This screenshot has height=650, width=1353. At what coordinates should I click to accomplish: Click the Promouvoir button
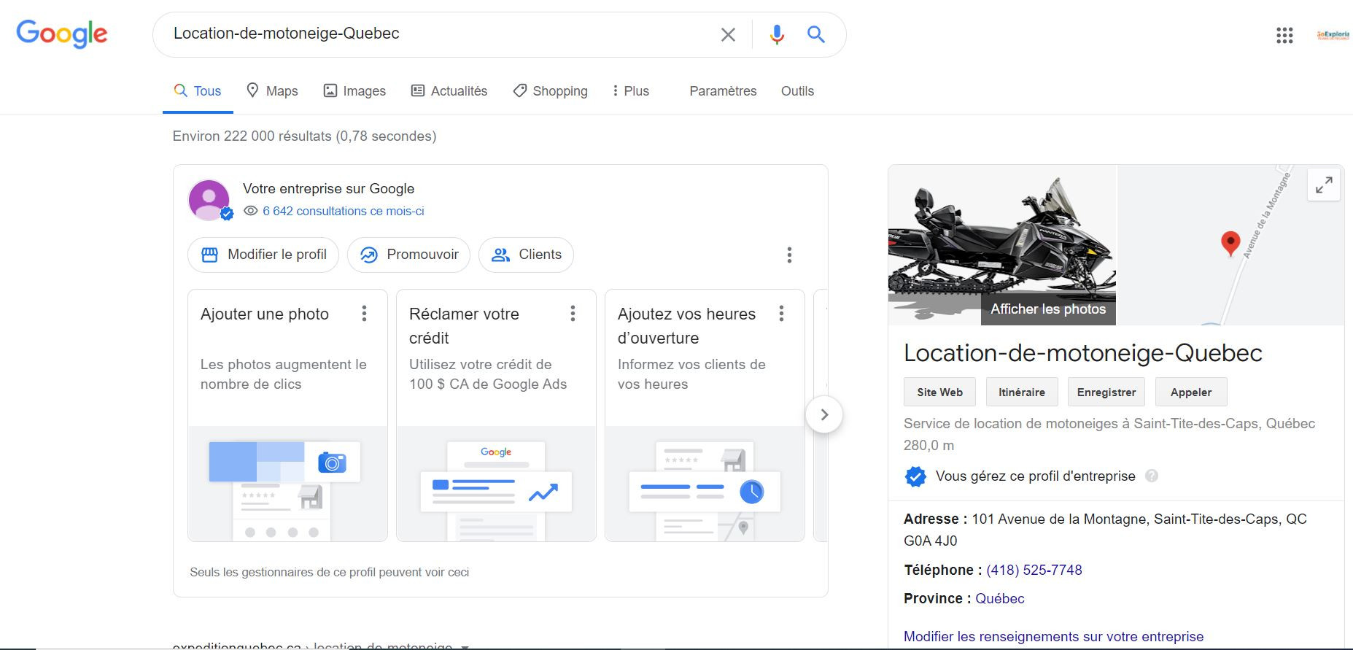point(409,255)
